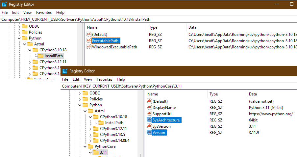This screenshot has height=157, width=297.
Task: Click SupportUrl string value icon
Action: coord(149,113)
